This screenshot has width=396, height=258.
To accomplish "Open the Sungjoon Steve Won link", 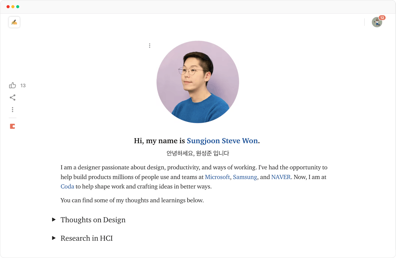I will click(x=222, y=141).
